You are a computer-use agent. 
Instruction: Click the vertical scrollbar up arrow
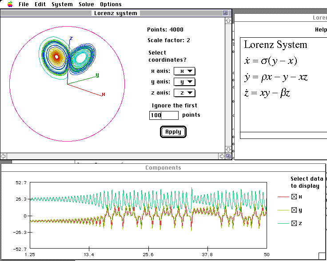pos(228,20)
